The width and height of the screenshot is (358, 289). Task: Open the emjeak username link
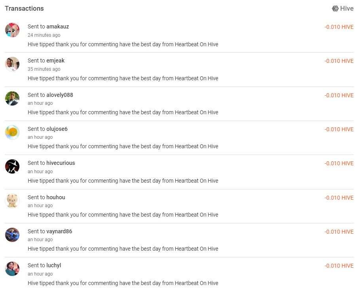click(x=55, y=60)
